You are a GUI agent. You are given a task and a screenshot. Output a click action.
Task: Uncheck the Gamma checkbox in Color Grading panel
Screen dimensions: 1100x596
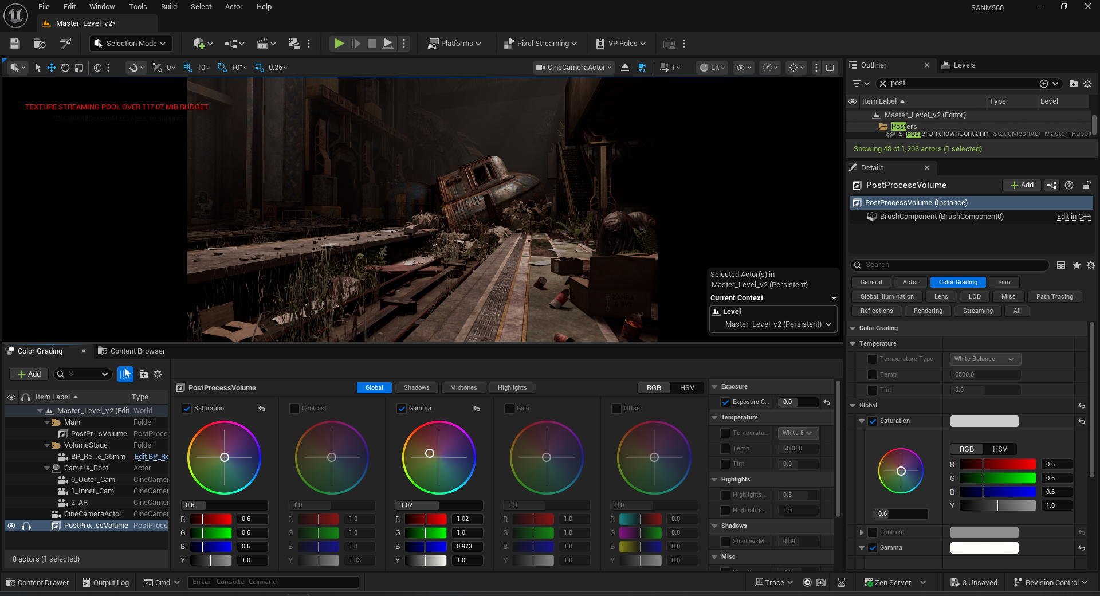click(402, 409)
